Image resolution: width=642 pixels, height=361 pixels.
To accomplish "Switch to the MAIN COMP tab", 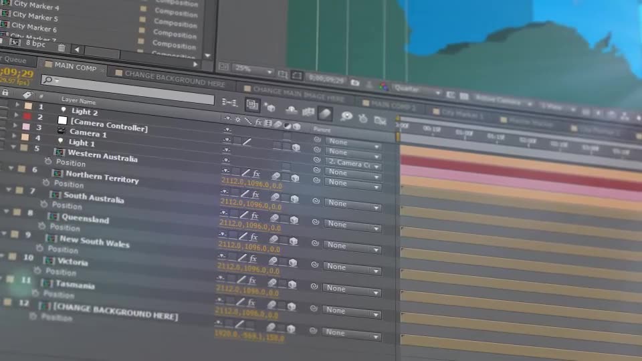I will (76, 67).
